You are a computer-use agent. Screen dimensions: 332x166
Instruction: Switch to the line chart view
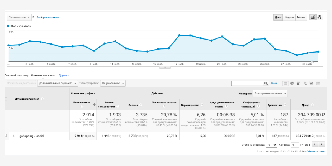pos(313,17)
